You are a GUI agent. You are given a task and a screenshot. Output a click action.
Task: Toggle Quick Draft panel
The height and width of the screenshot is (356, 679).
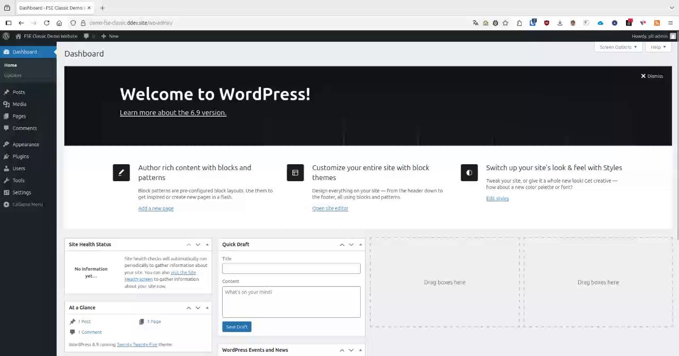tap(361, 245)
